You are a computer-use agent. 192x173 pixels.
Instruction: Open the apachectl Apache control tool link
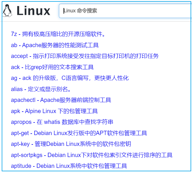(61, 100)
